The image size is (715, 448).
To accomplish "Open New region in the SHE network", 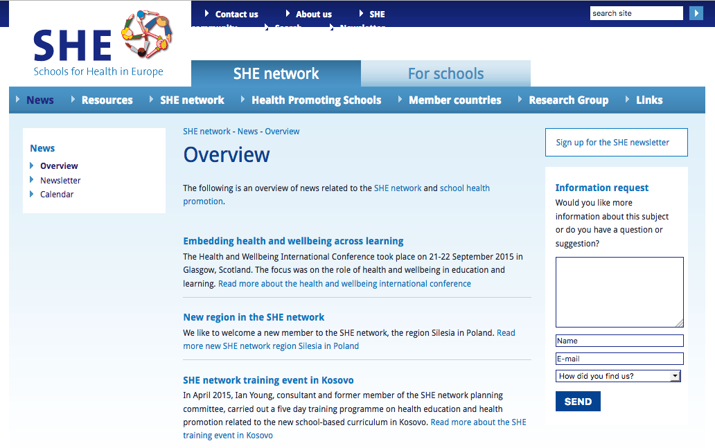I will 254,316.
